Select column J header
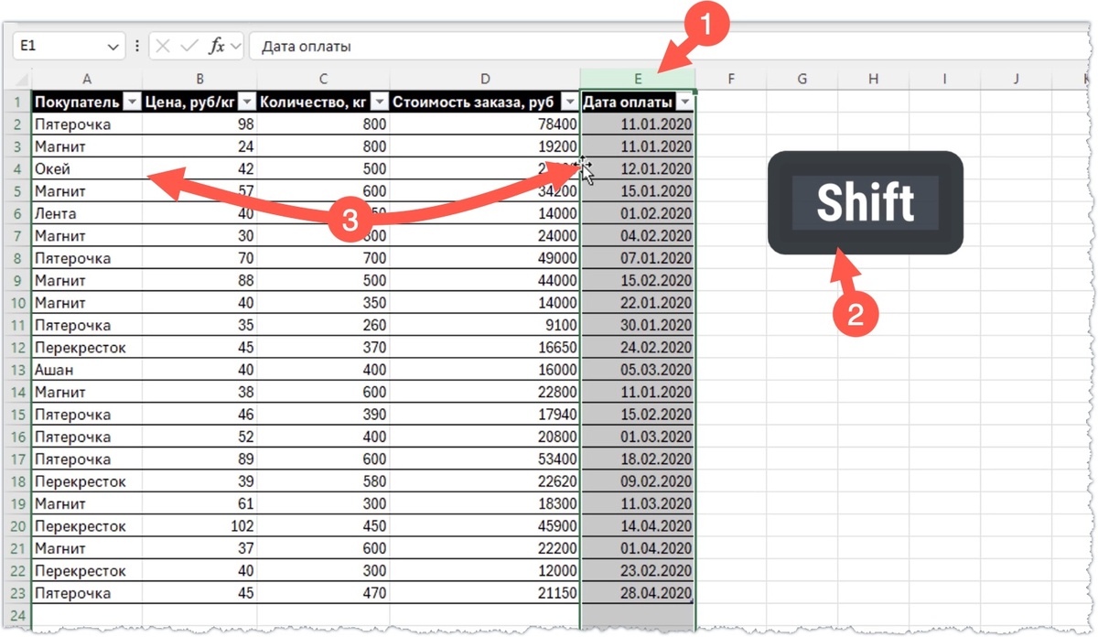The width and height of the screenshot is (1098, 637). coord(1016,80)
